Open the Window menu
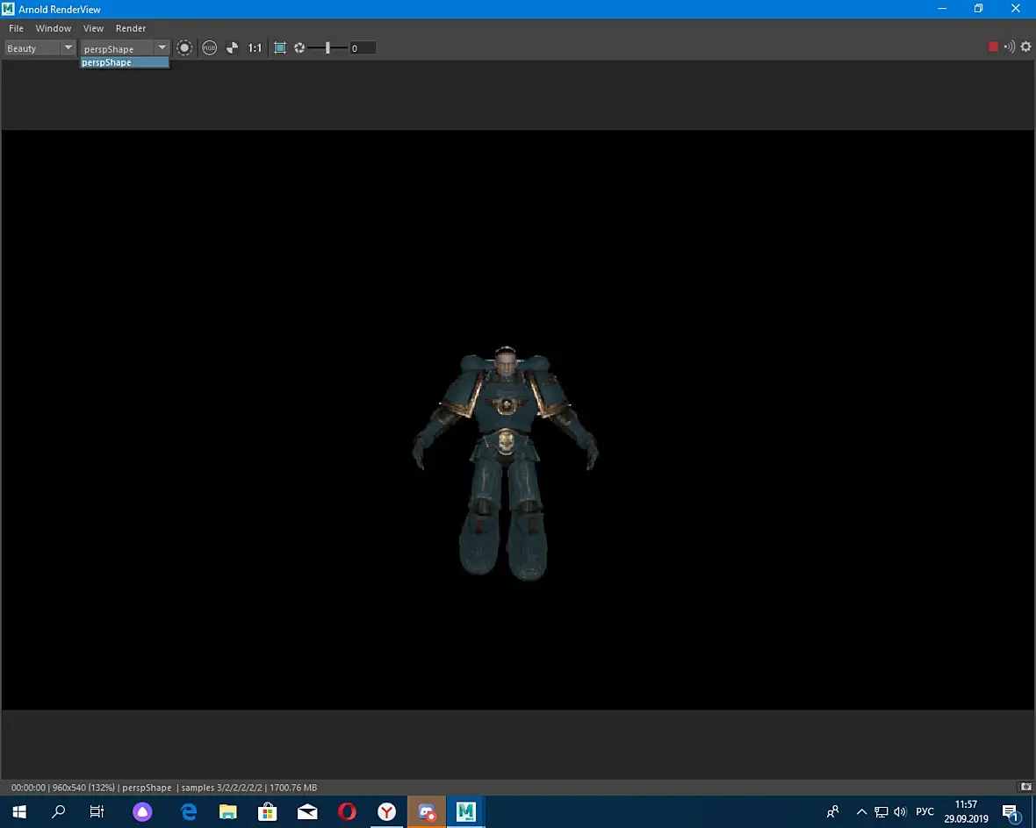This screenshot has height=828, width=1036. tap(53, 28)
